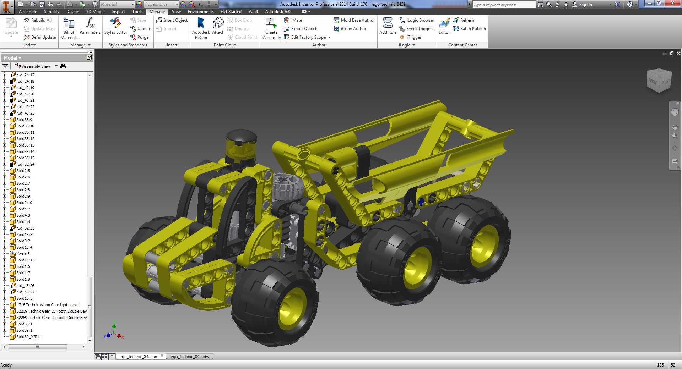Click the ViewCube in the viewport
Image resolution: width=682 pixels, height=369 pixels.
(x=659, y=81)
